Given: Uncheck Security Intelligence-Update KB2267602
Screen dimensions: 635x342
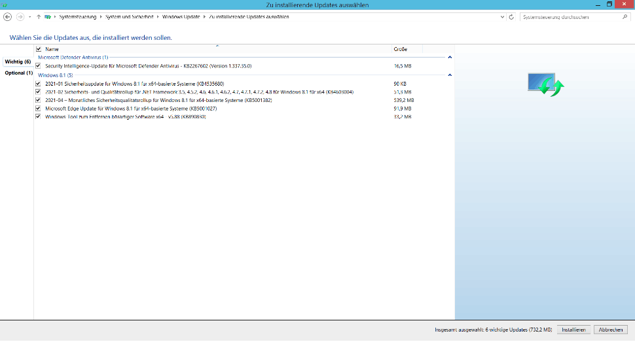Looking at the screenshot, I should [x=38, y=65].
